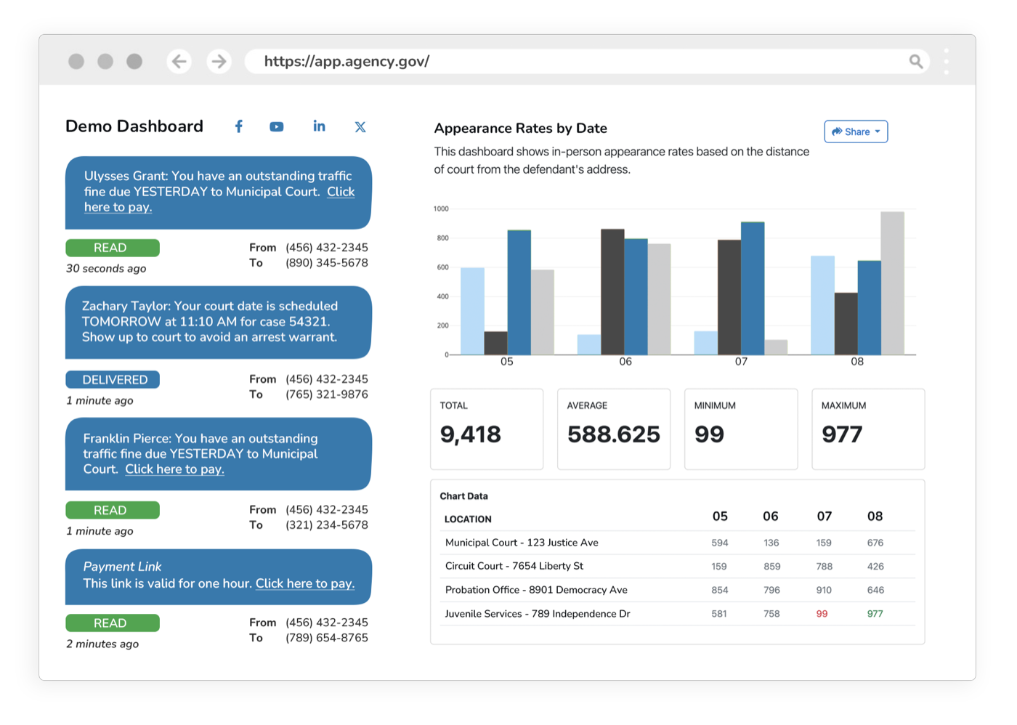Click the MINIMUM 99 card
Image resolution: width=1017 pixels, height=725 pixels.
point(741,429)
